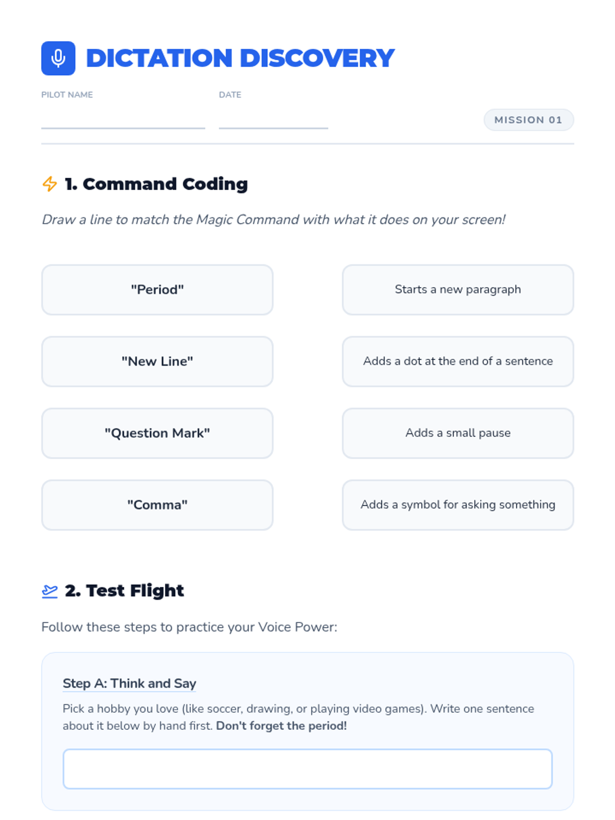This screenshot has height=820, width=615.
Task: Click the 1. Command Coding heading
Action: click(156, 183)
